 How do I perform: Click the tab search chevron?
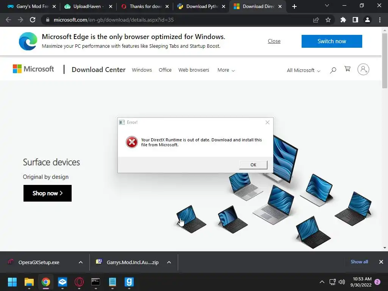[x=327, y=5]
